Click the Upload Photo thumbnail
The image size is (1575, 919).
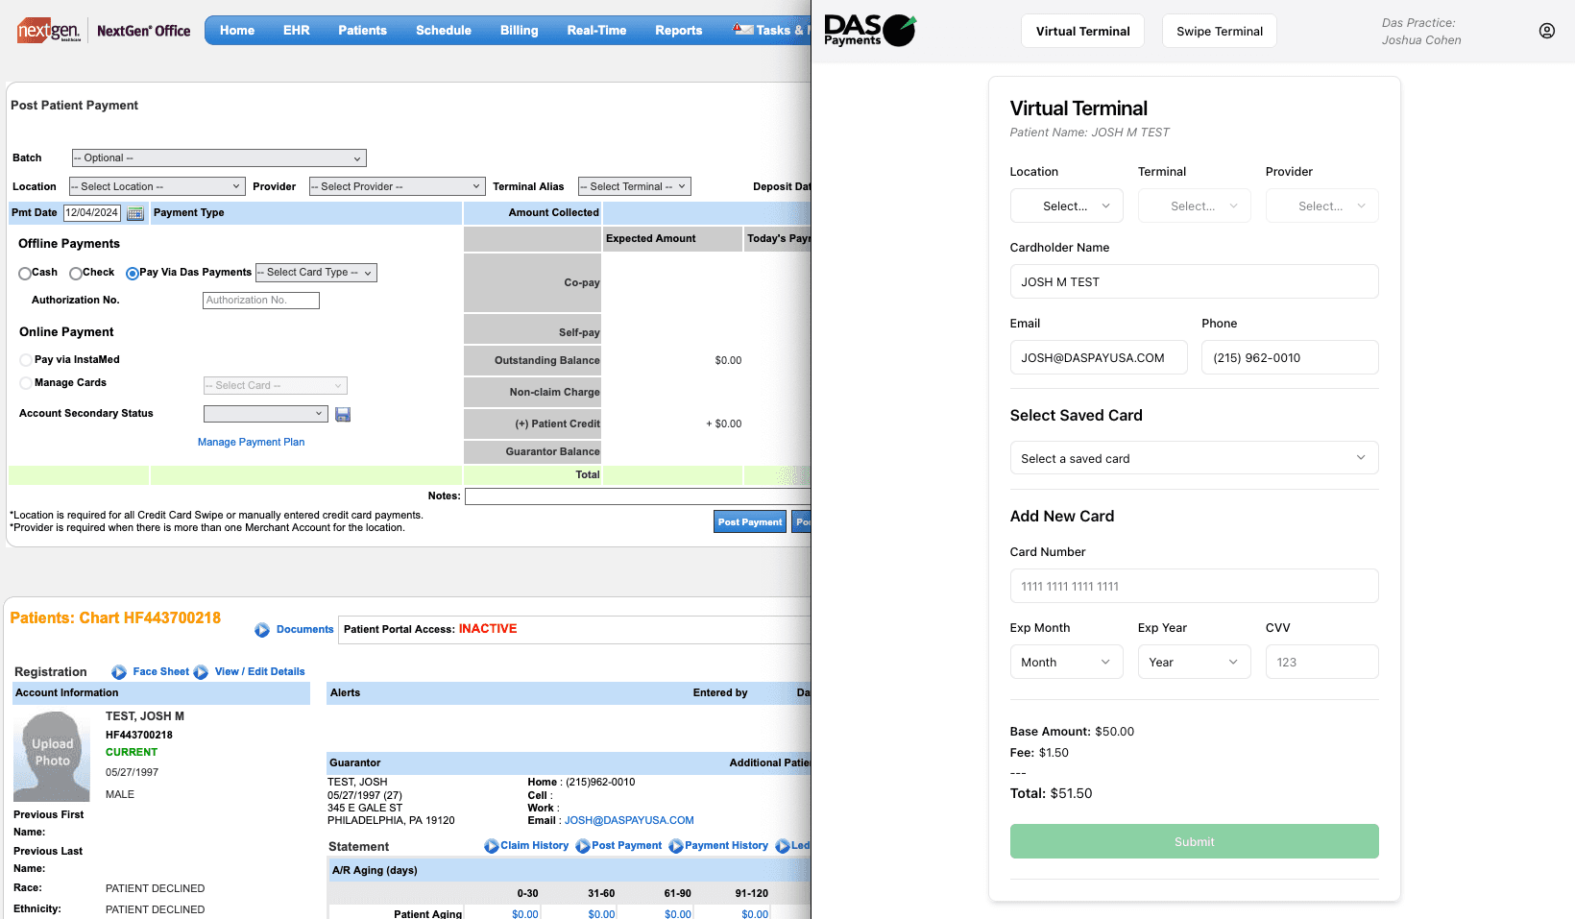pos(52,756)
